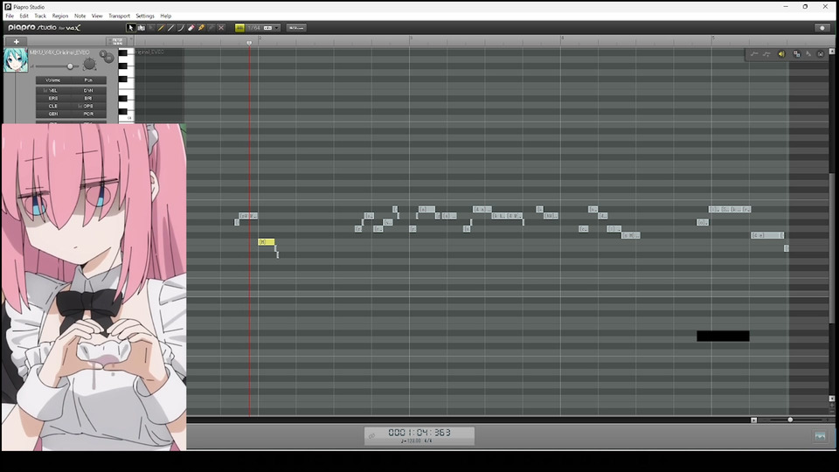Select the arrow pointer tool

click(x=131, y=28)
